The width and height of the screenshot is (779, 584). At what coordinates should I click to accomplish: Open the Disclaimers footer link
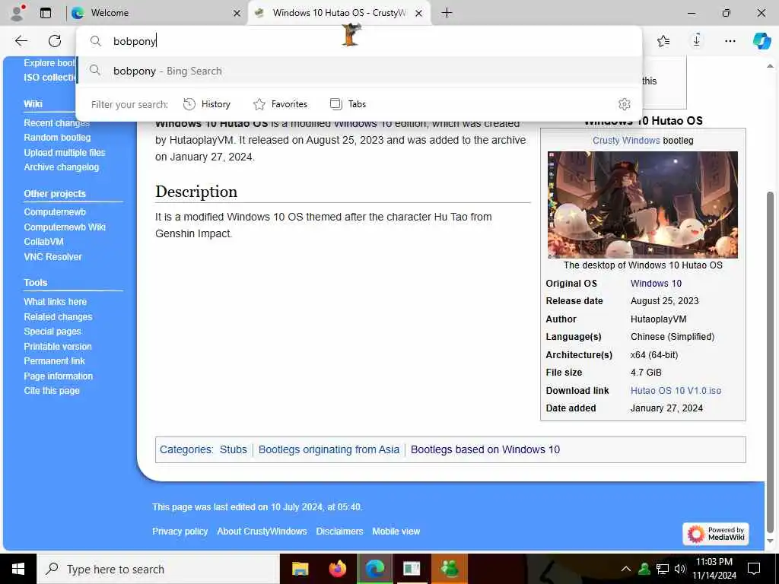point(339,532)
